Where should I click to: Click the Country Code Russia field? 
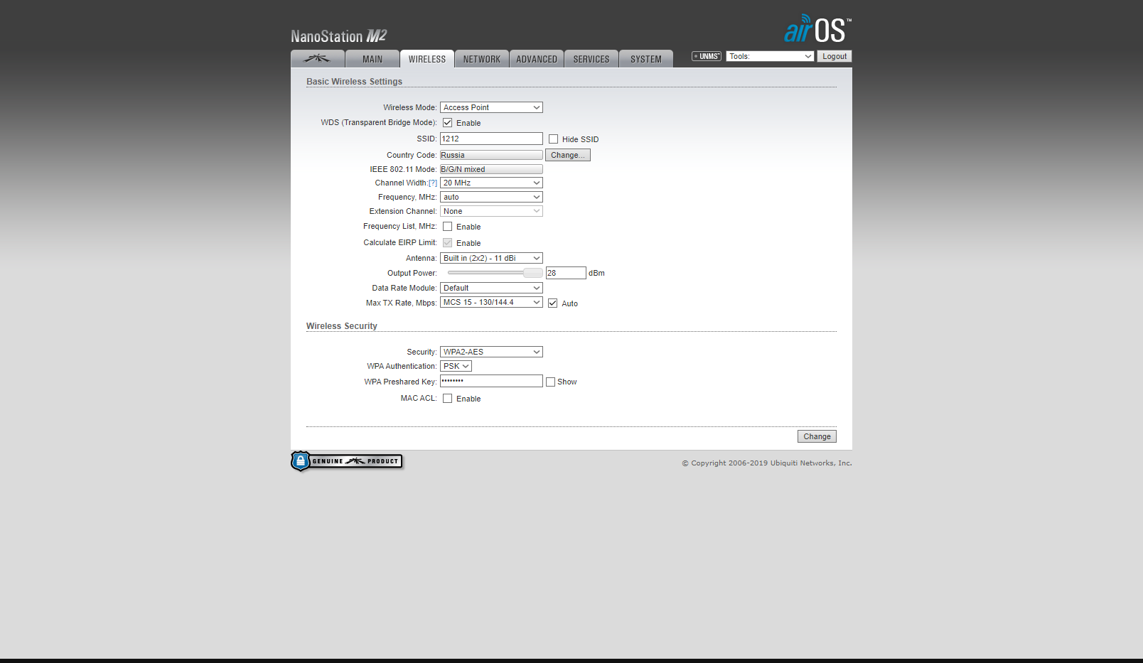pyautogui.click(x=491, y=155)
